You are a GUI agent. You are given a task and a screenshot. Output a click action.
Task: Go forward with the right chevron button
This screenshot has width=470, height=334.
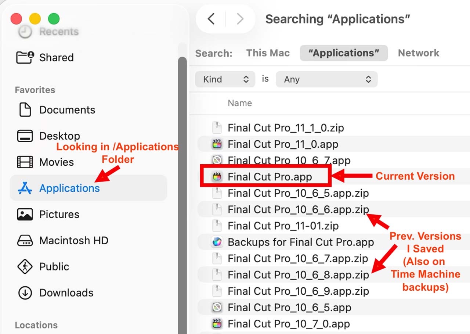click(x=240, y=19)
